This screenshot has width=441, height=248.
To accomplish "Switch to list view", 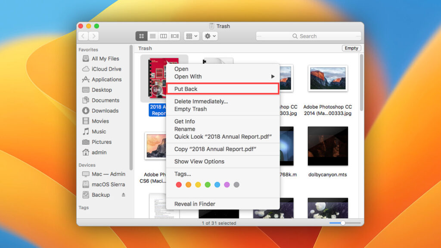I will click(x=152, y=36).
